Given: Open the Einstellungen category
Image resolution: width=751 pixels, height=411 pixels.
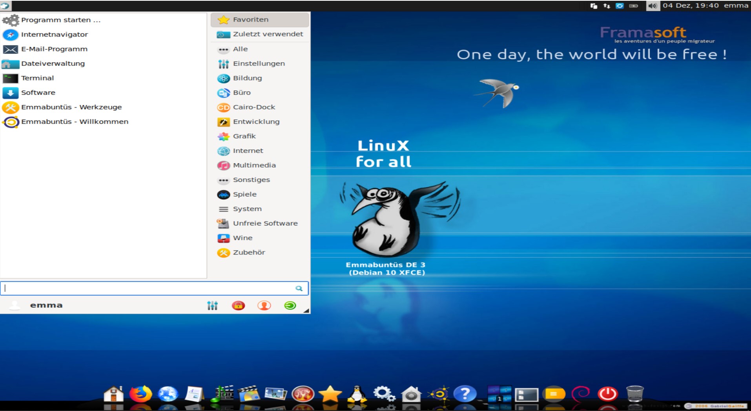Looking at the screenshot, I should pos(260,64).
